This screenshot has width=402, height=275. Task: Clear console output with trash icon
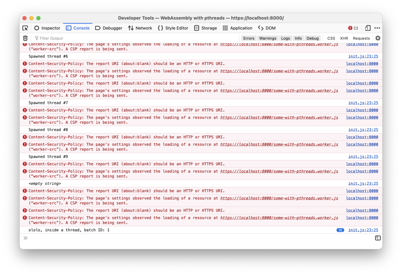[x=25, y=38]
